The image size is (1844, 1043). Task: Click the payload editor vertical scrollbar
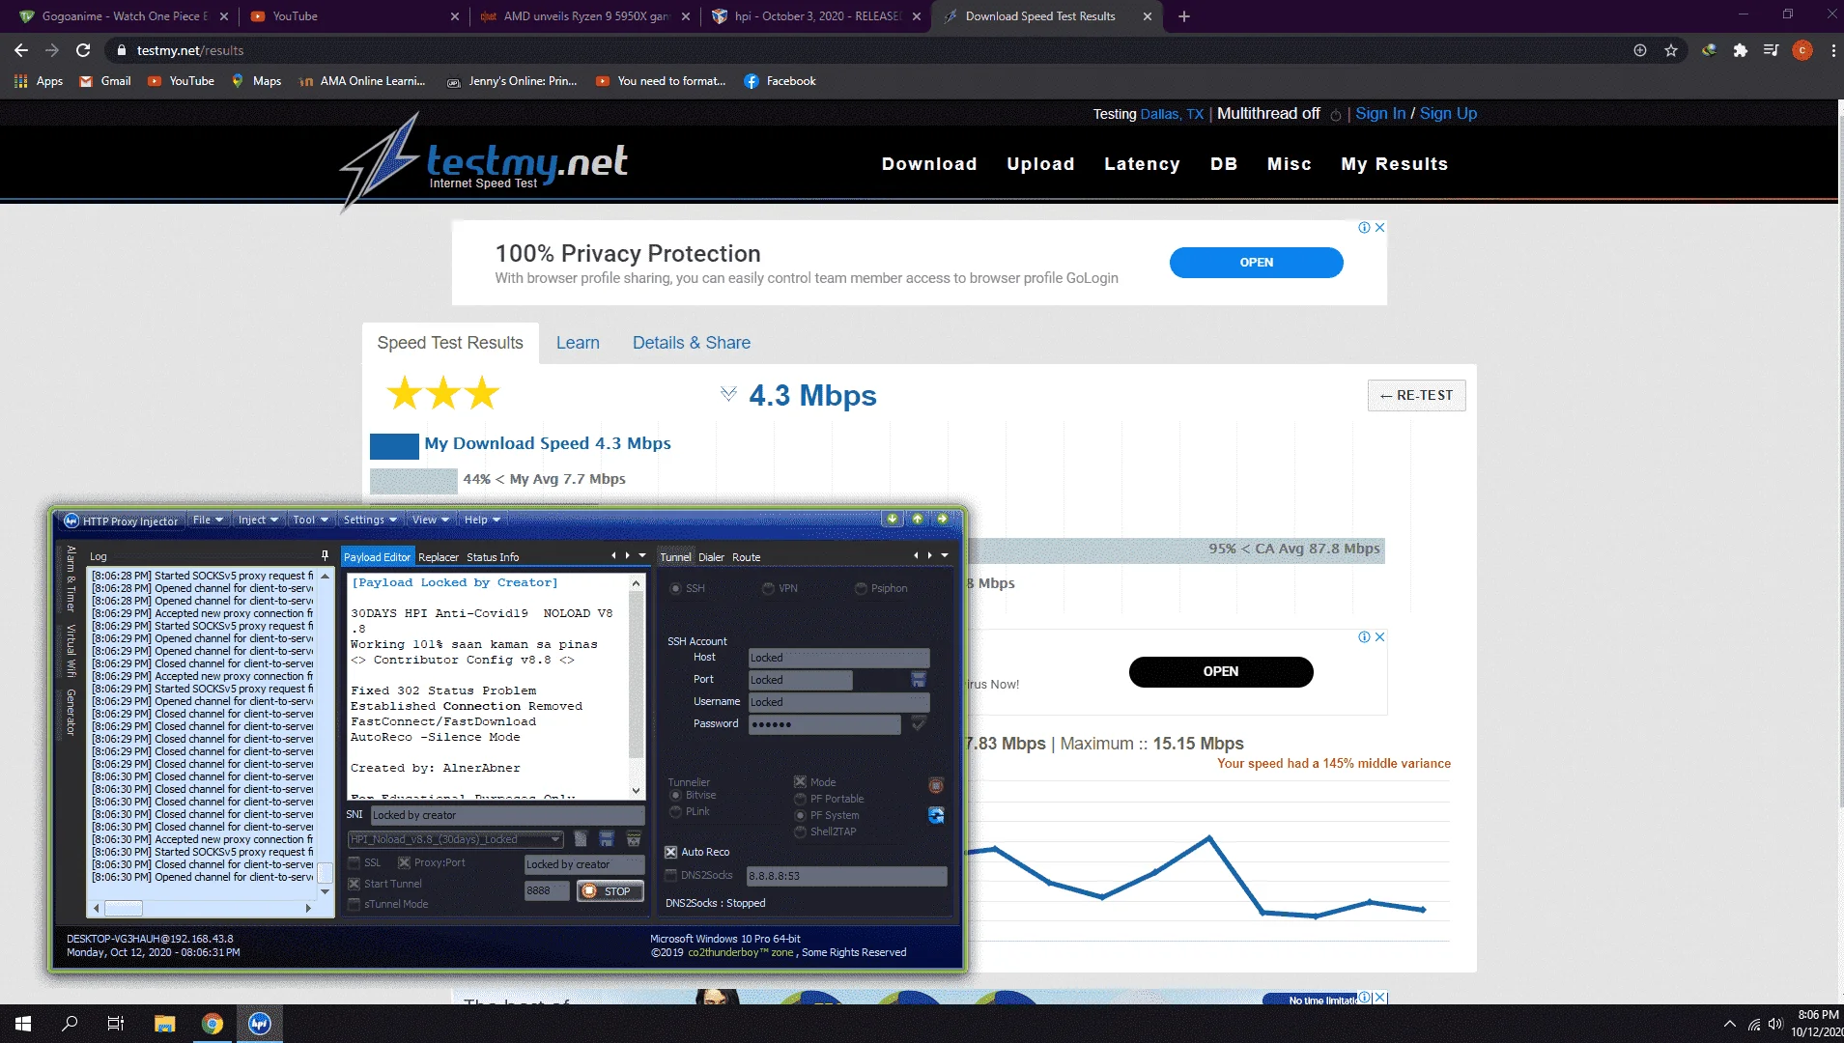[636, 686]
